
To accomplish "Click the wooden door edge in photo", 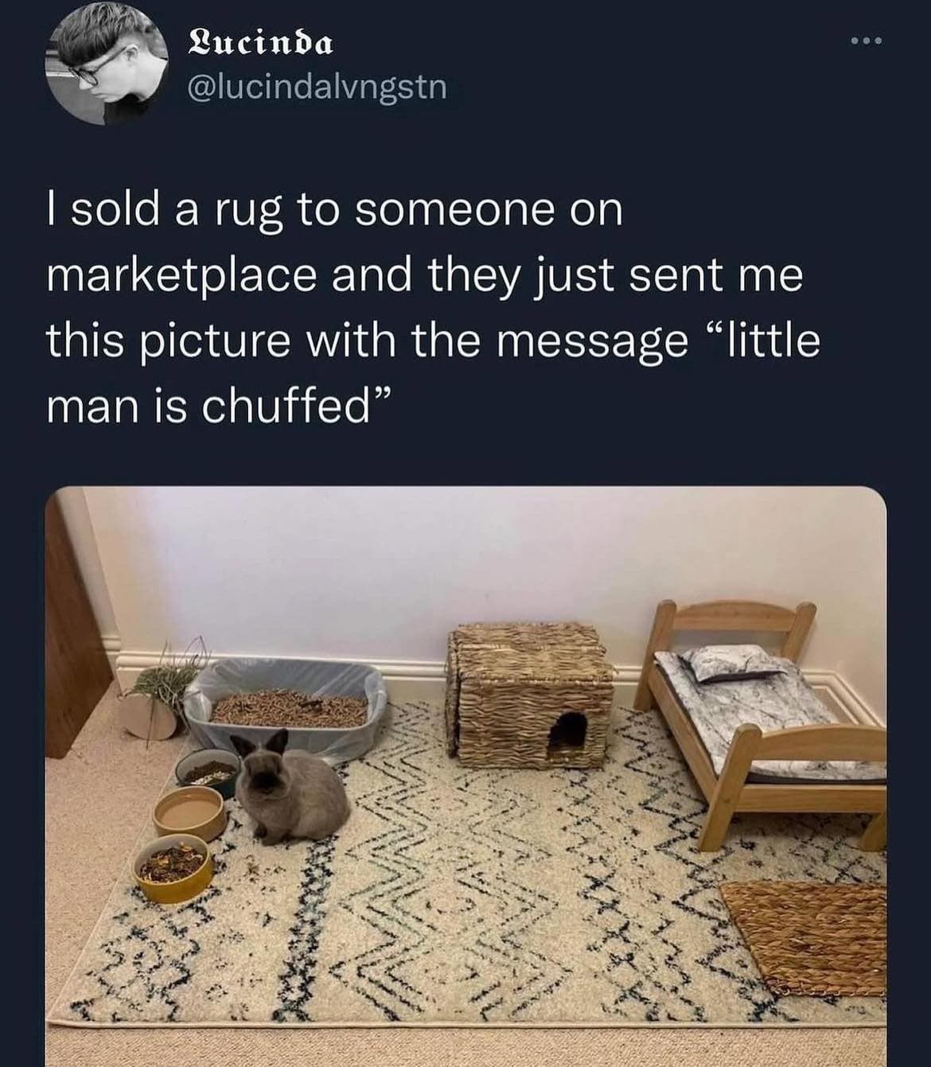I will tap(77, 625).
